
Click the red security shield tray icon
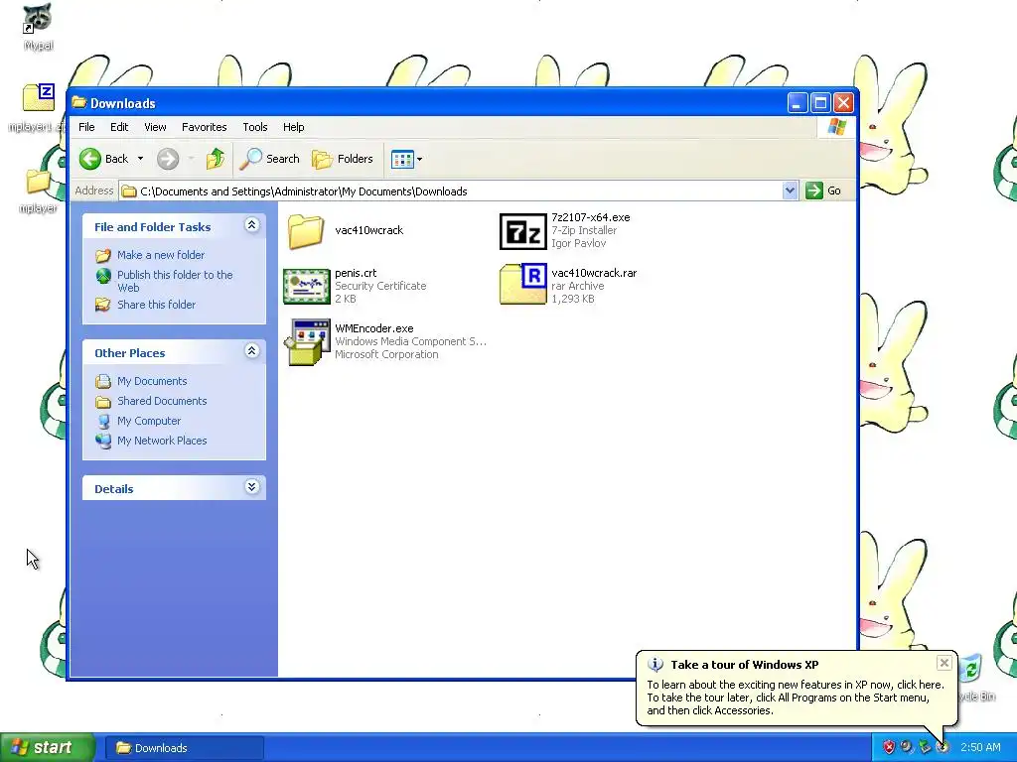889,747
